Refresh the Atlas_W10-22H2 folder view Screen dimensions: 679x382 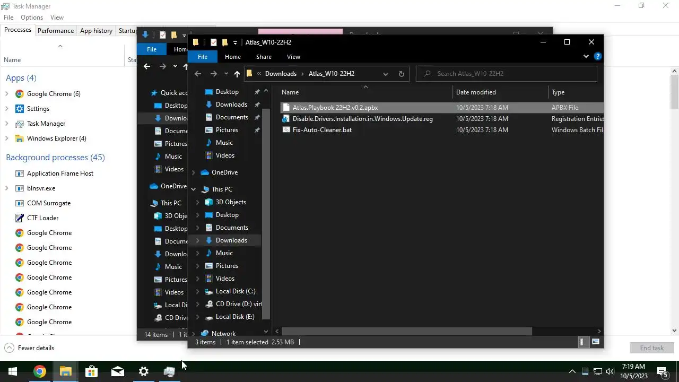pyautogui.click(x=401, y=74)
